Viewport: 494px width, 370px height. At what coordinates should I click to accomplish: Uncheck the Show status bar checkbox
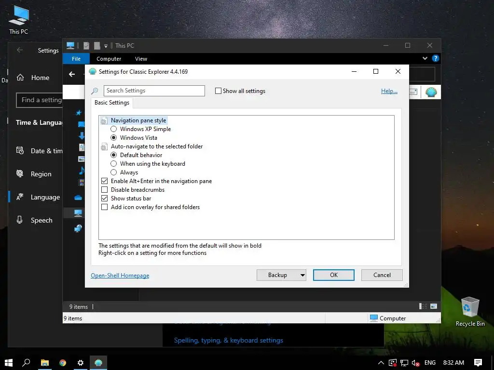pyautogui.click(x=104, y=198)
